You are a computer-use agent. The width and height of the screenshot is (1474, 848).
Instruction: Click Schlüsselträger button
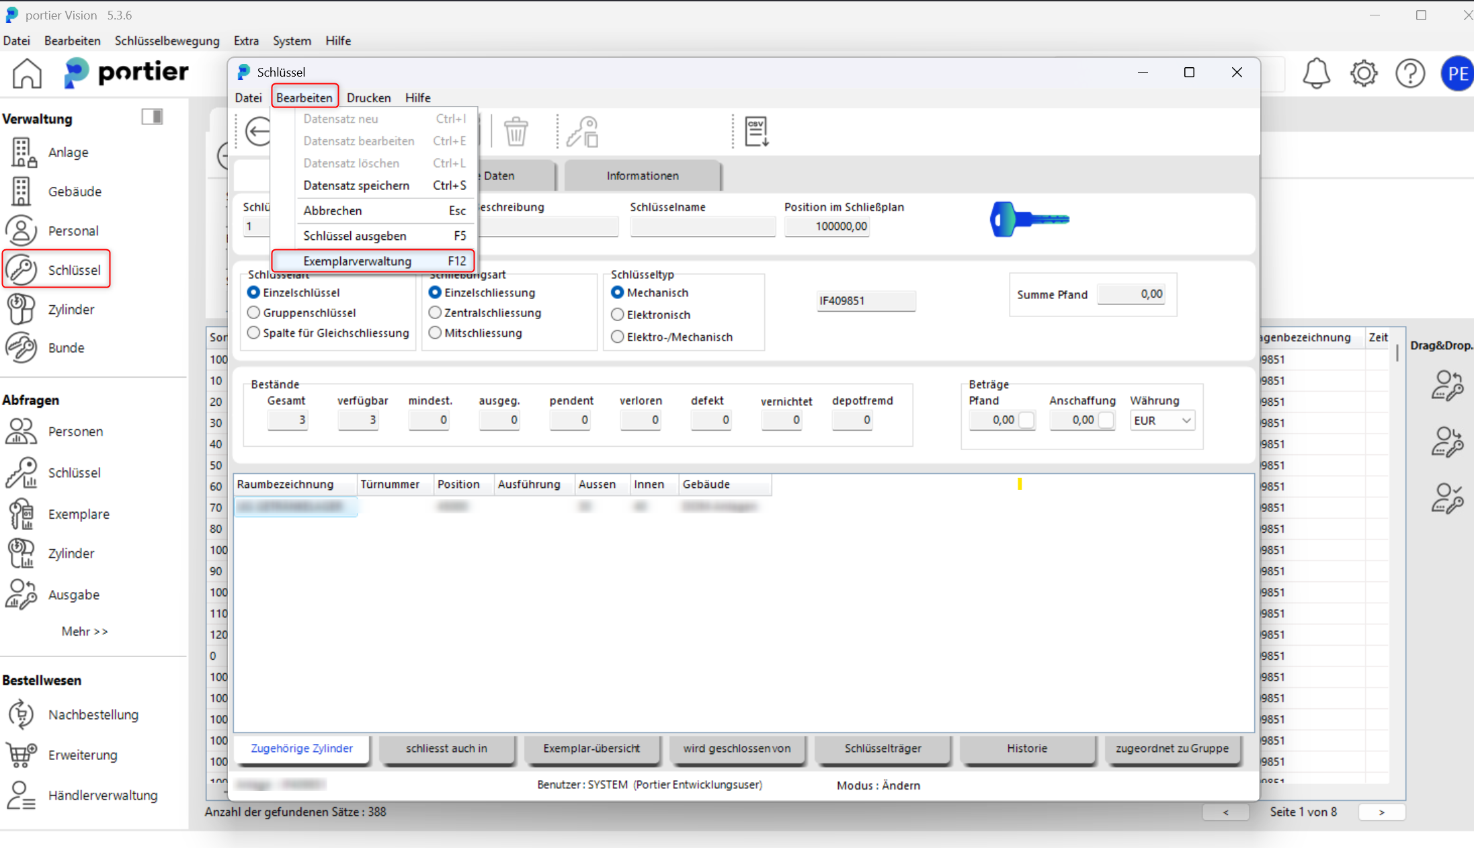(882, 748)
